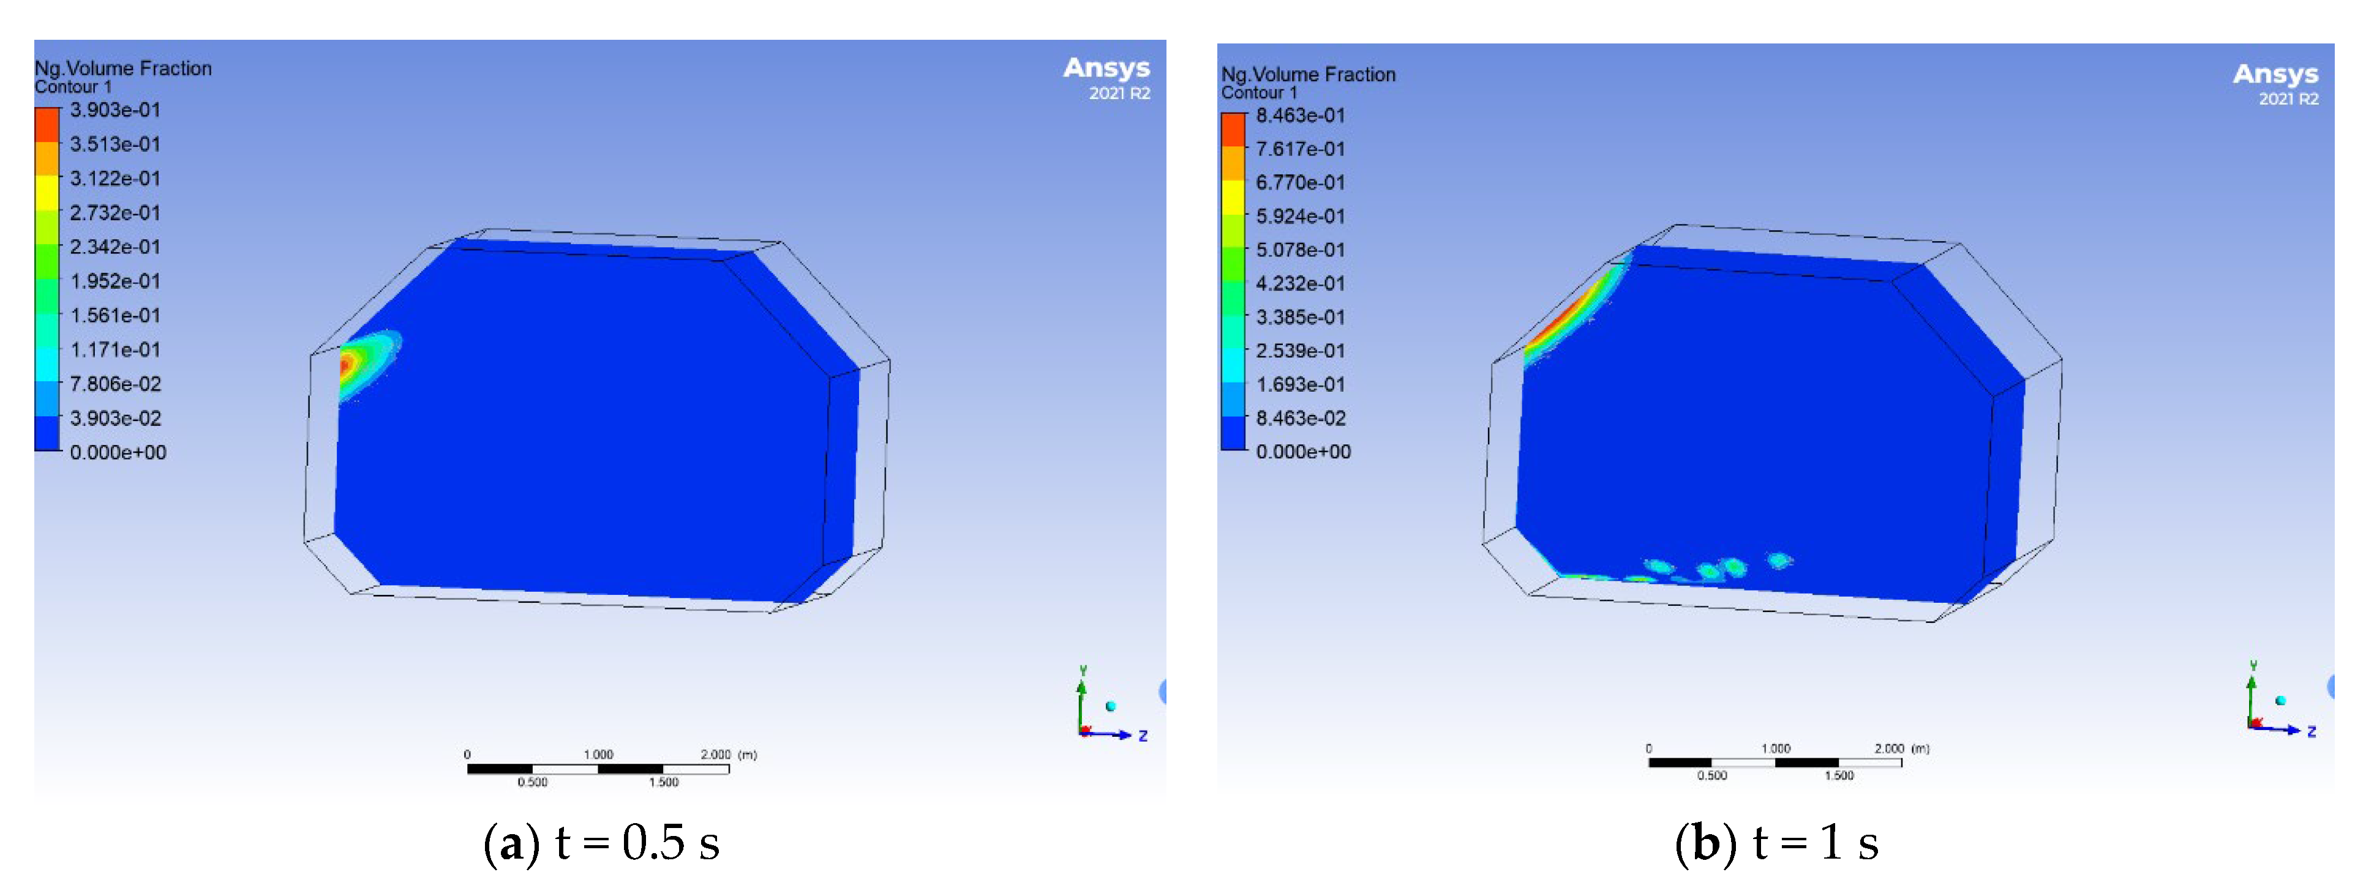
Task: Click legend value 3.122e-01
Action: click(x=115, y=178)
